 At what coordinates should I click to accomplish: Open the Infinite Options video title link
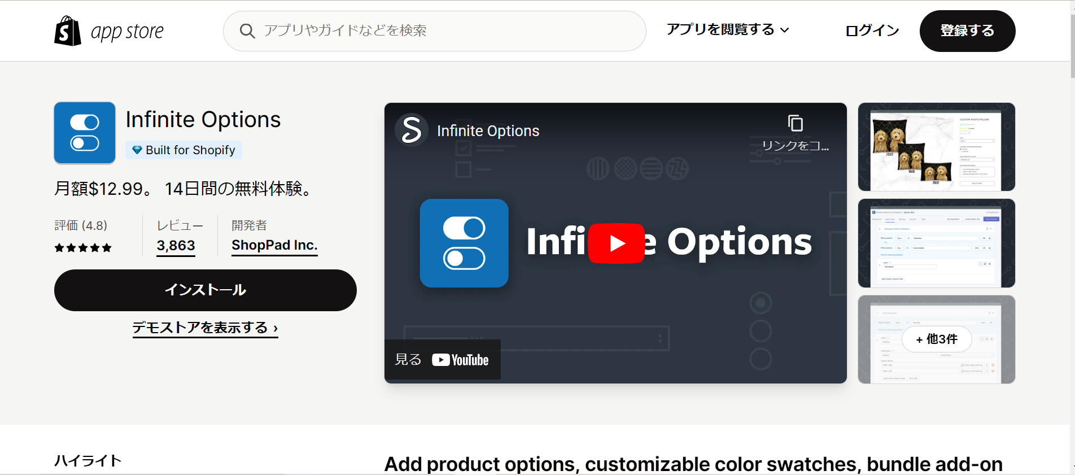coord(488,131)
